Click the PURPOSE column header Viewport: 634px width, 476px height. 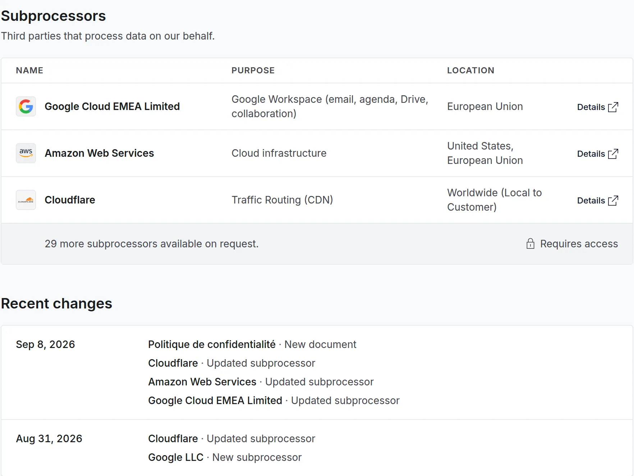pyautogui.click(x=253, y=70)
